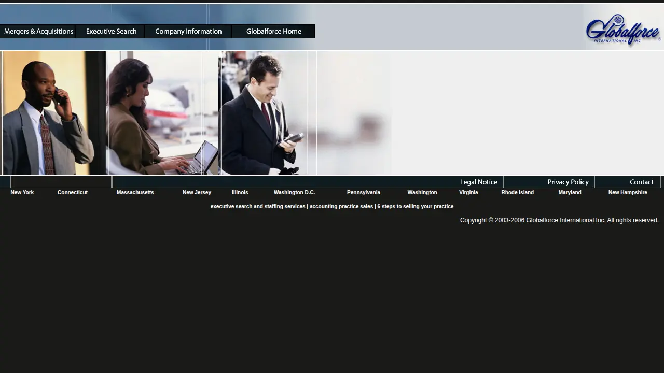
Task: Go to Executive Search section
Action: coord(111,32)
